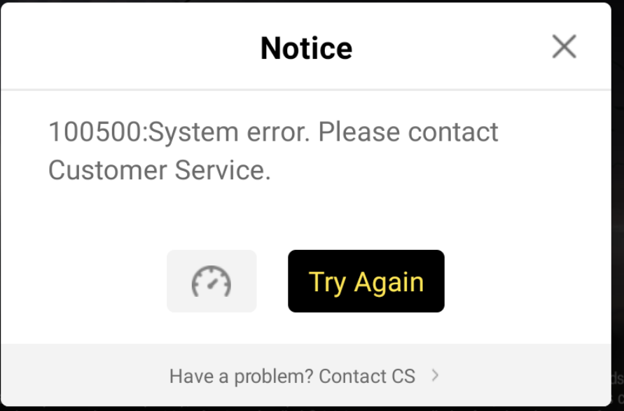
Task: Close the Notice dialog with X
Action: [564, 46]
